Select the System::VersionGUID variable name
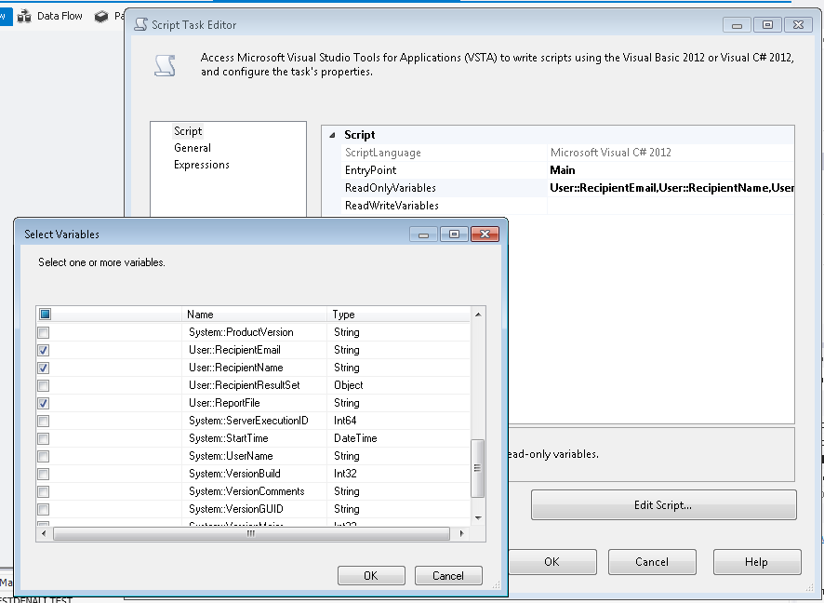 click(x=236, y=509)
